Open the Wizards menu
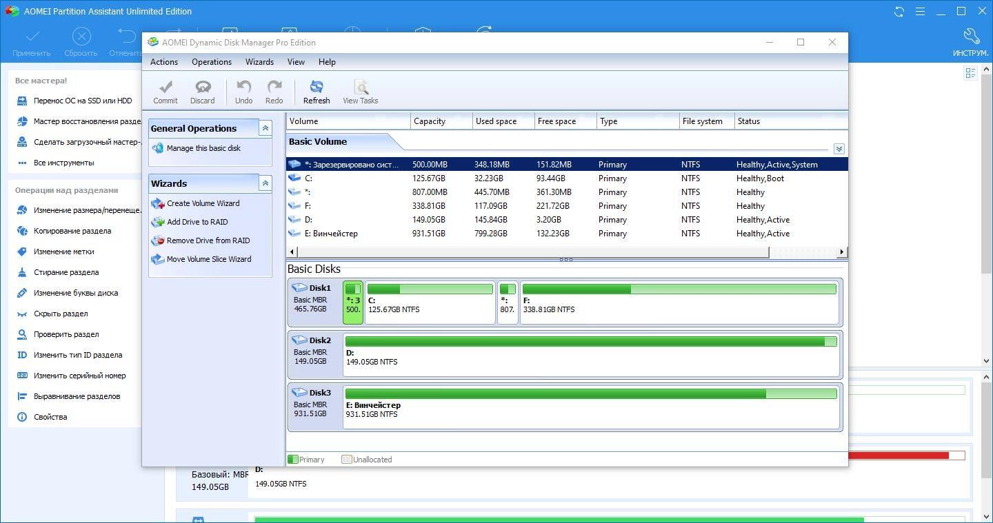This screenshot has width=993, height=523. [x=259, y=62]
